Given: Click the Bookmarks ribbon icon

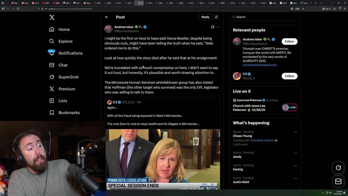Looking at the screenshot, I should click(x=52, y=113).
